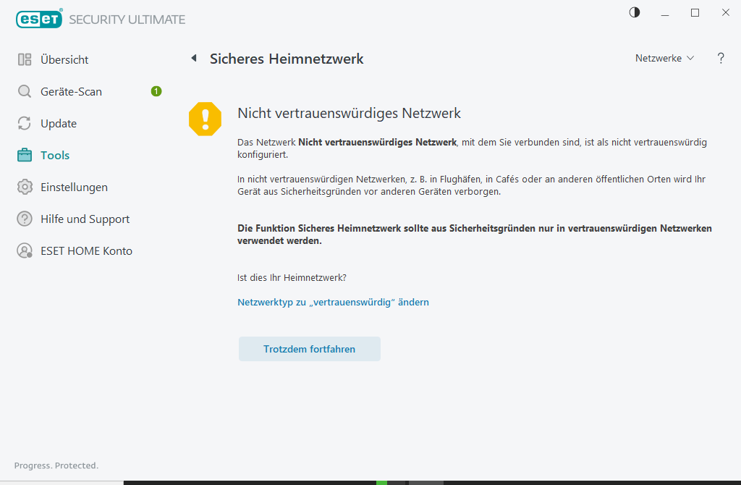Click the green Geräte-Scan notification badge

156,91
